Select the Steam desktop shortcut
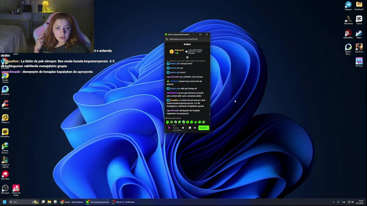This screenshot has width=367, height=206. coord(359,34)
